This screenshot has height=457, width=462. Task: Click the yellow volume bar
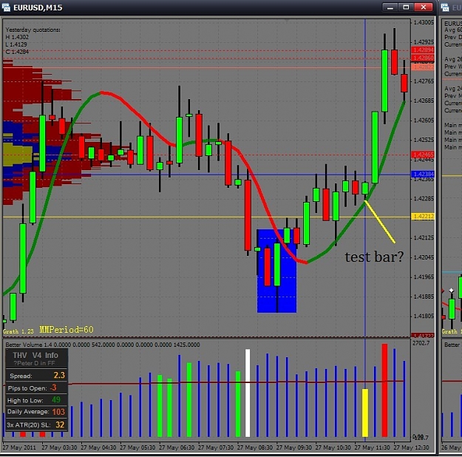[365, 413]
